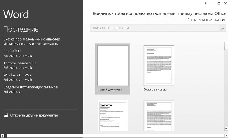Select the bottom-left resume template thumbnail
The height and width of the screenshot is (138, 229).
point(113,116)
